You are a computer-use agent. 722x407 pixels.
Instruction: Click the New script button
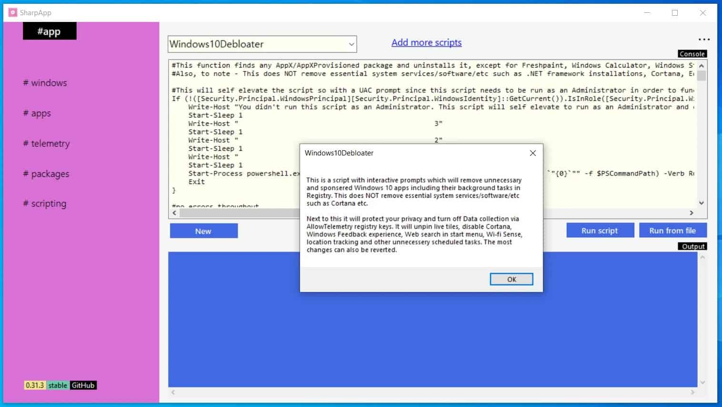(x=203, y=231)
